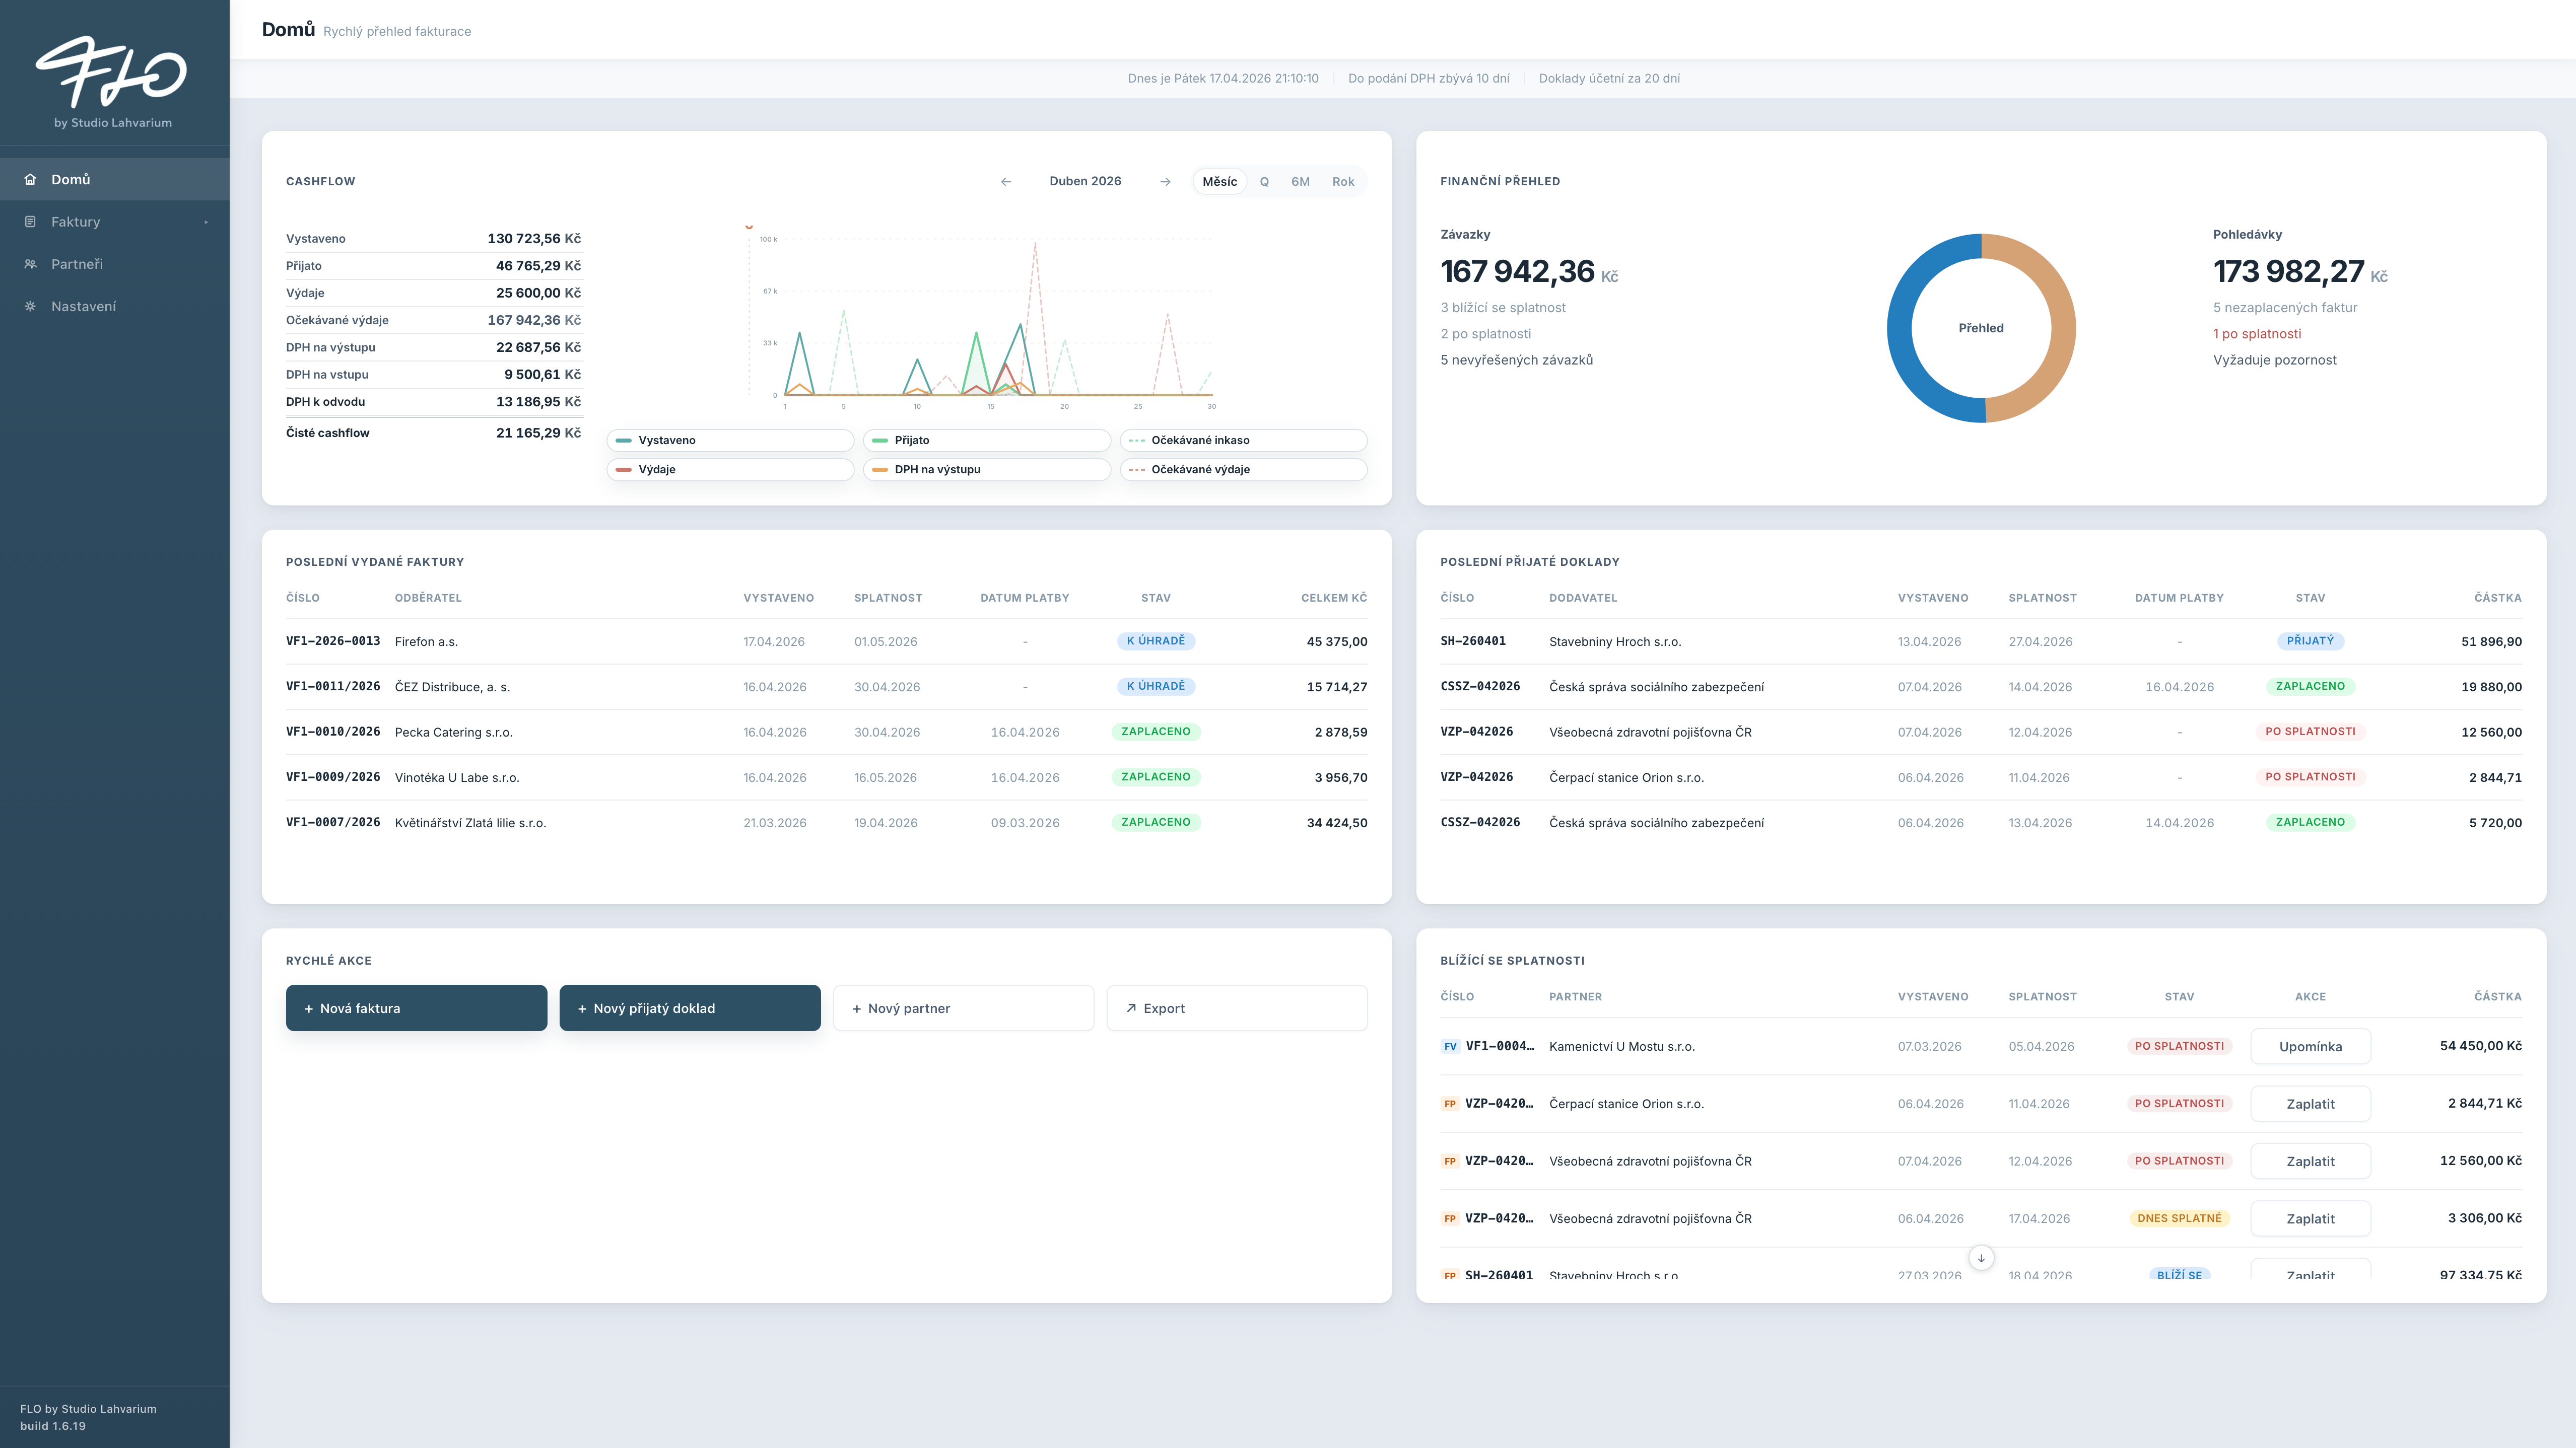The width and height of the screenshot is (2576, 1448).
Task: Open the Partneři menu item
Action: tap(115, 264)
